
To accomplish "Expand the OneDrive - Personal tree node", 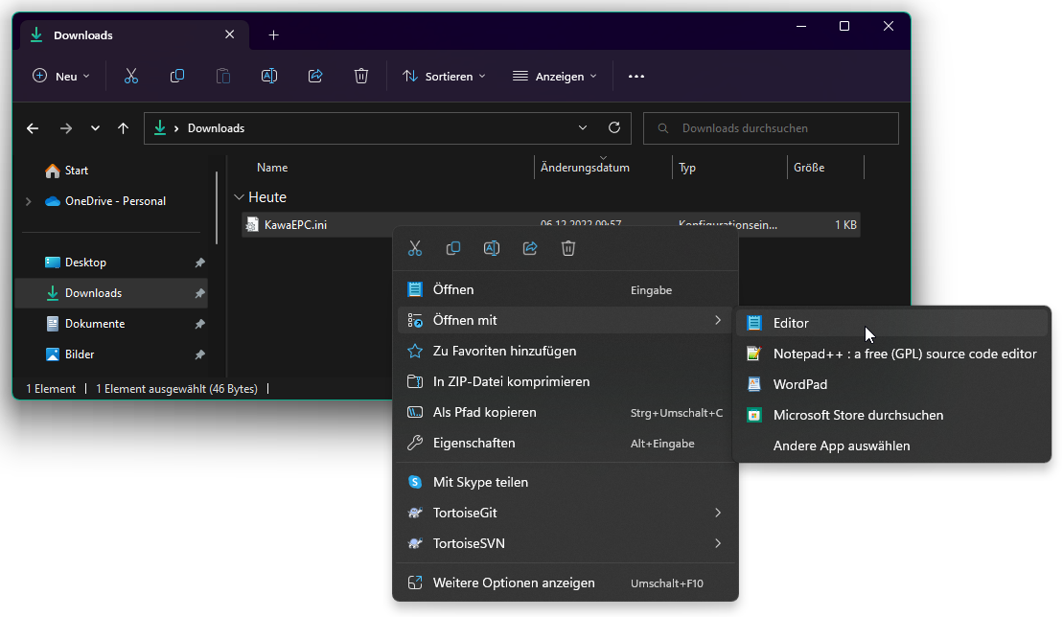I will pos(29,201).
